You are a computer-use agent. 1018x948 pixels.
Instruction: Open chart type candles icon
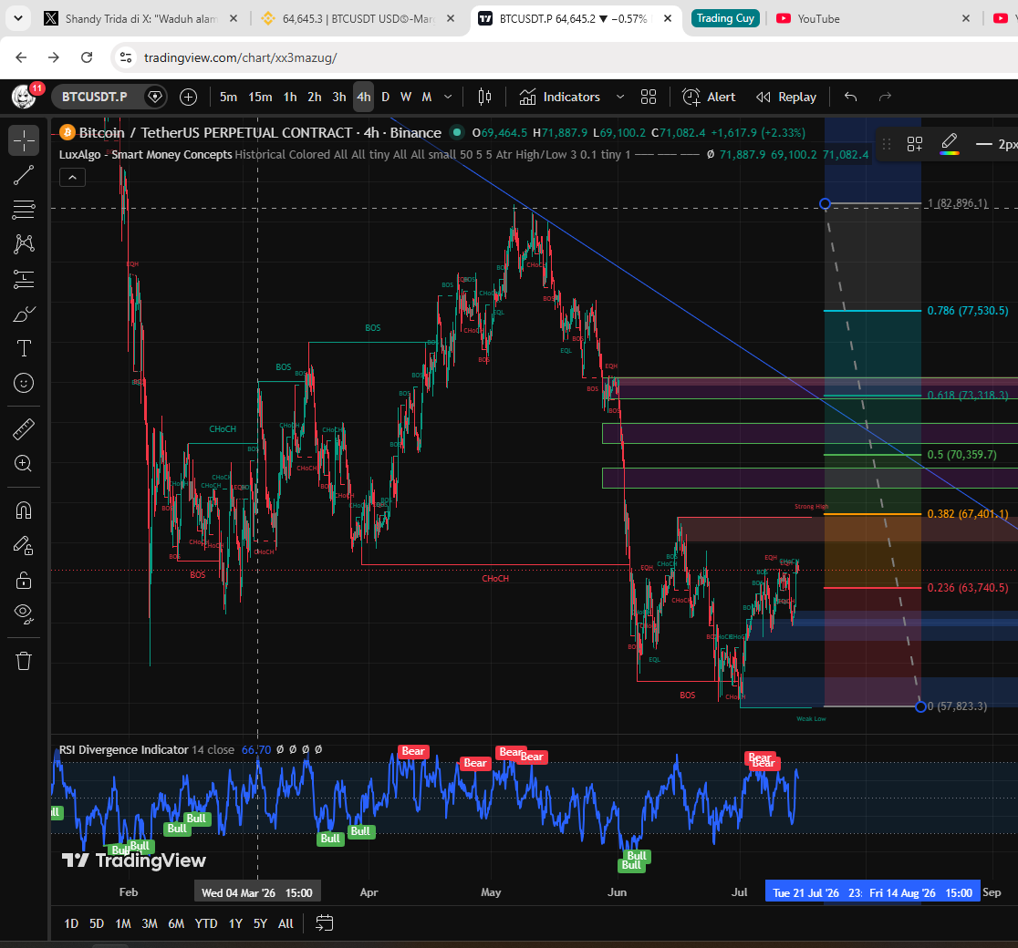point(484,97)
